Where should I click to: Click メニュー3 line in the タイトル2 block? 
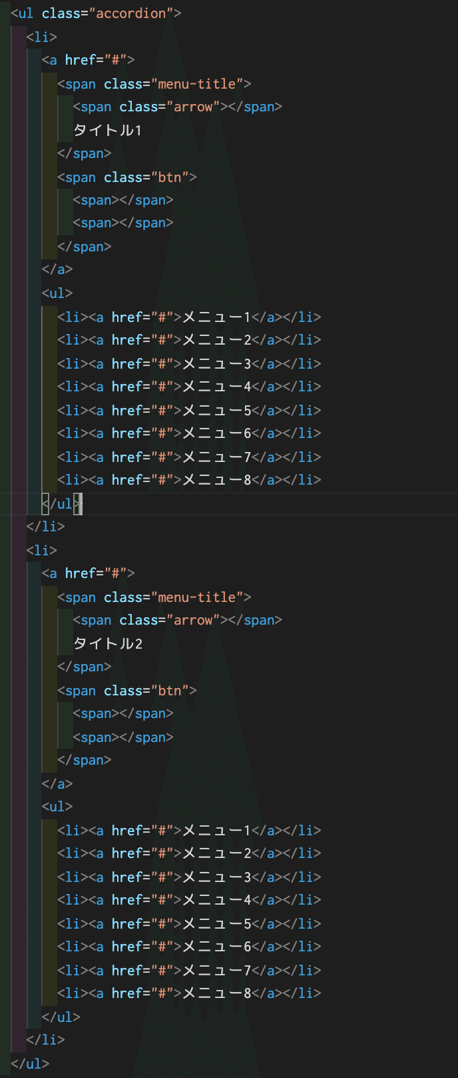189,877
